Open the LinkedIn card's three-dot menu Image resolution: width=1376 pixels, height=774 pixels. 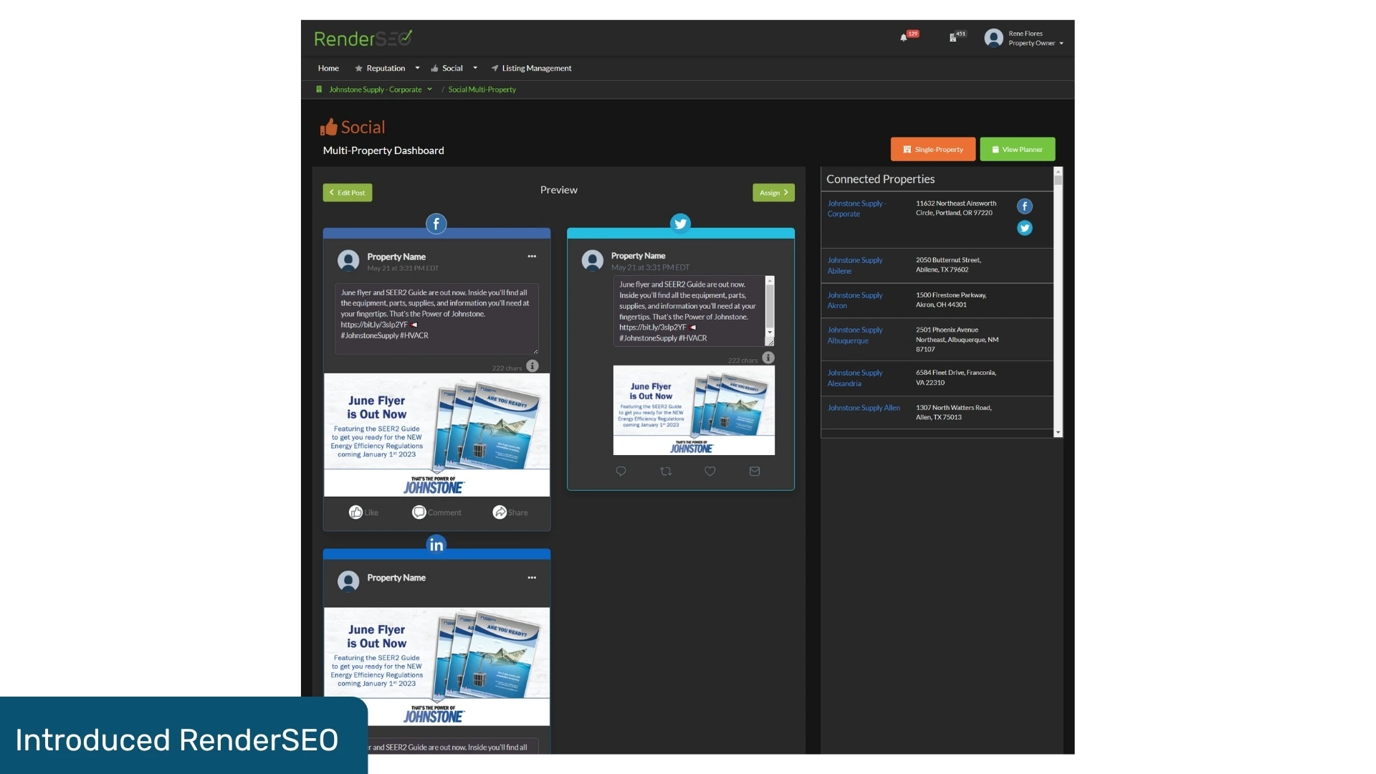532,578
